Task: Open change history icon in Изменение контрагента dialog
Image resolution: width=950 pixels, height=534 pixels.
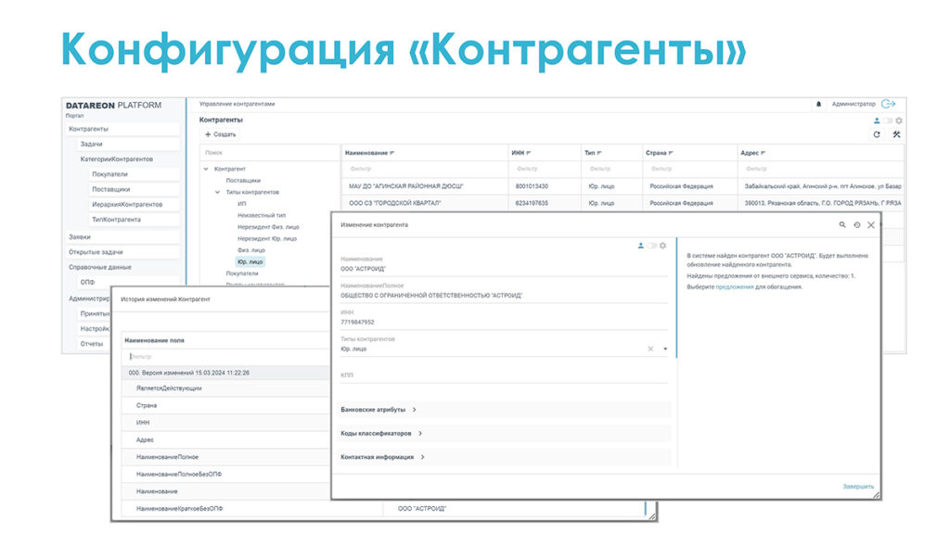Action: click(856, 224)
